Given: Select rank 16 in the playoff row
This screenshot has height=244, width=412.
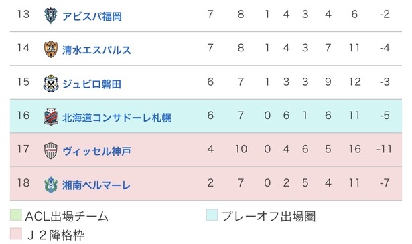Looking at the screenshot, I should click(23, 116).
